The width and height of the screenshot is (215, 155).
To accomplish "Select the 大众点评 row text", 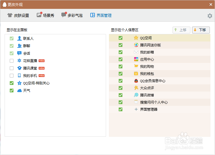I will point(147,88).
